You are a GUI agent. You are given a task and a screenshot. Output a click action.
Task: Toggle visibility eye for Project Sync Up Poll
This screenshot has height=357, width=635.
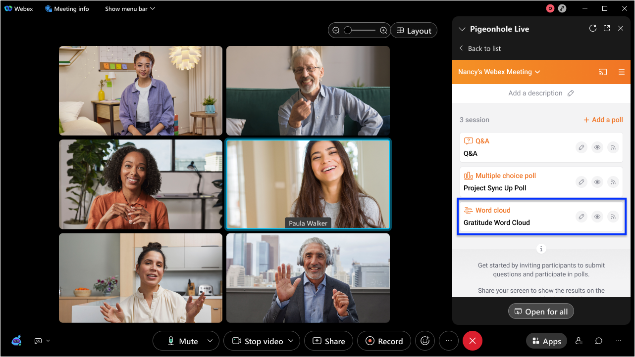point(597,182)
